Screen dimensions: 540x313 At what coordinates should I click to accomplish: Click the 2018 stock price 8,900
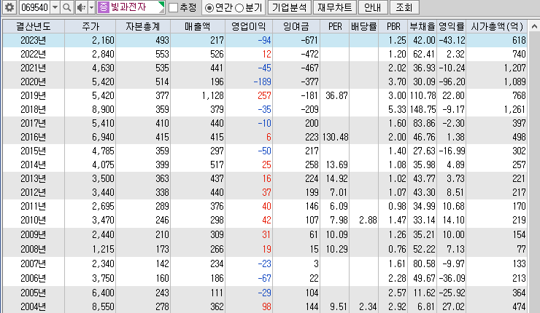click(x=103, y=109)
